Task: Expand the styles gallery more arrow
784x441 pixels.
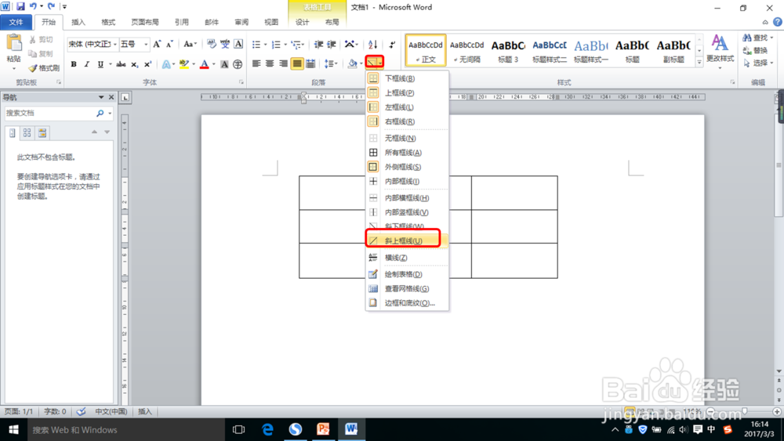Action: coord(699,63)
